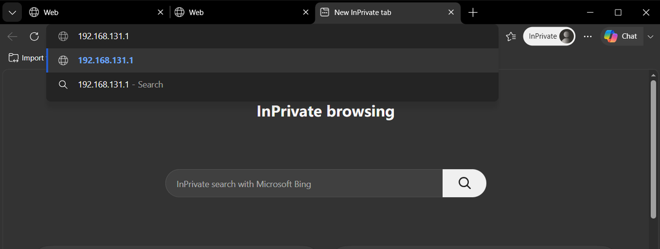660x249 pixels.
Task: Minimize the browser window
Action: coord(590,13)
